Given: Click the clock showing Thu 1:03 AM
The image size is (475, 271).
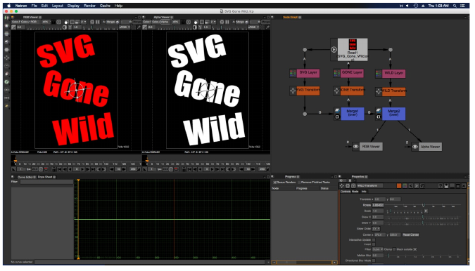Looking at the screenshot, I should [x=438, y=6].
